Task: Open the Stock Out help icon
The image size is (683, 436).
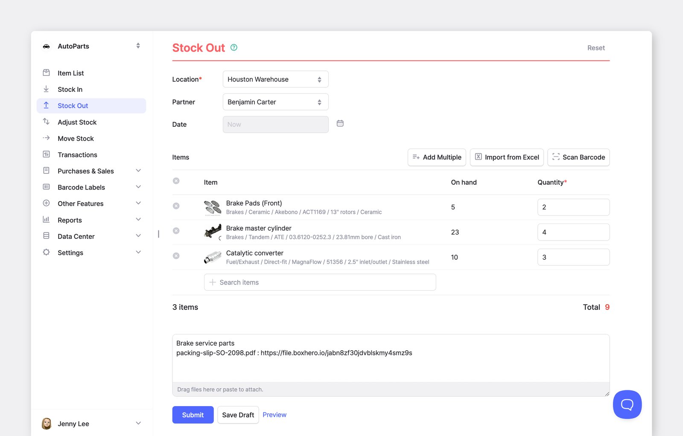Action: point(234,48)
